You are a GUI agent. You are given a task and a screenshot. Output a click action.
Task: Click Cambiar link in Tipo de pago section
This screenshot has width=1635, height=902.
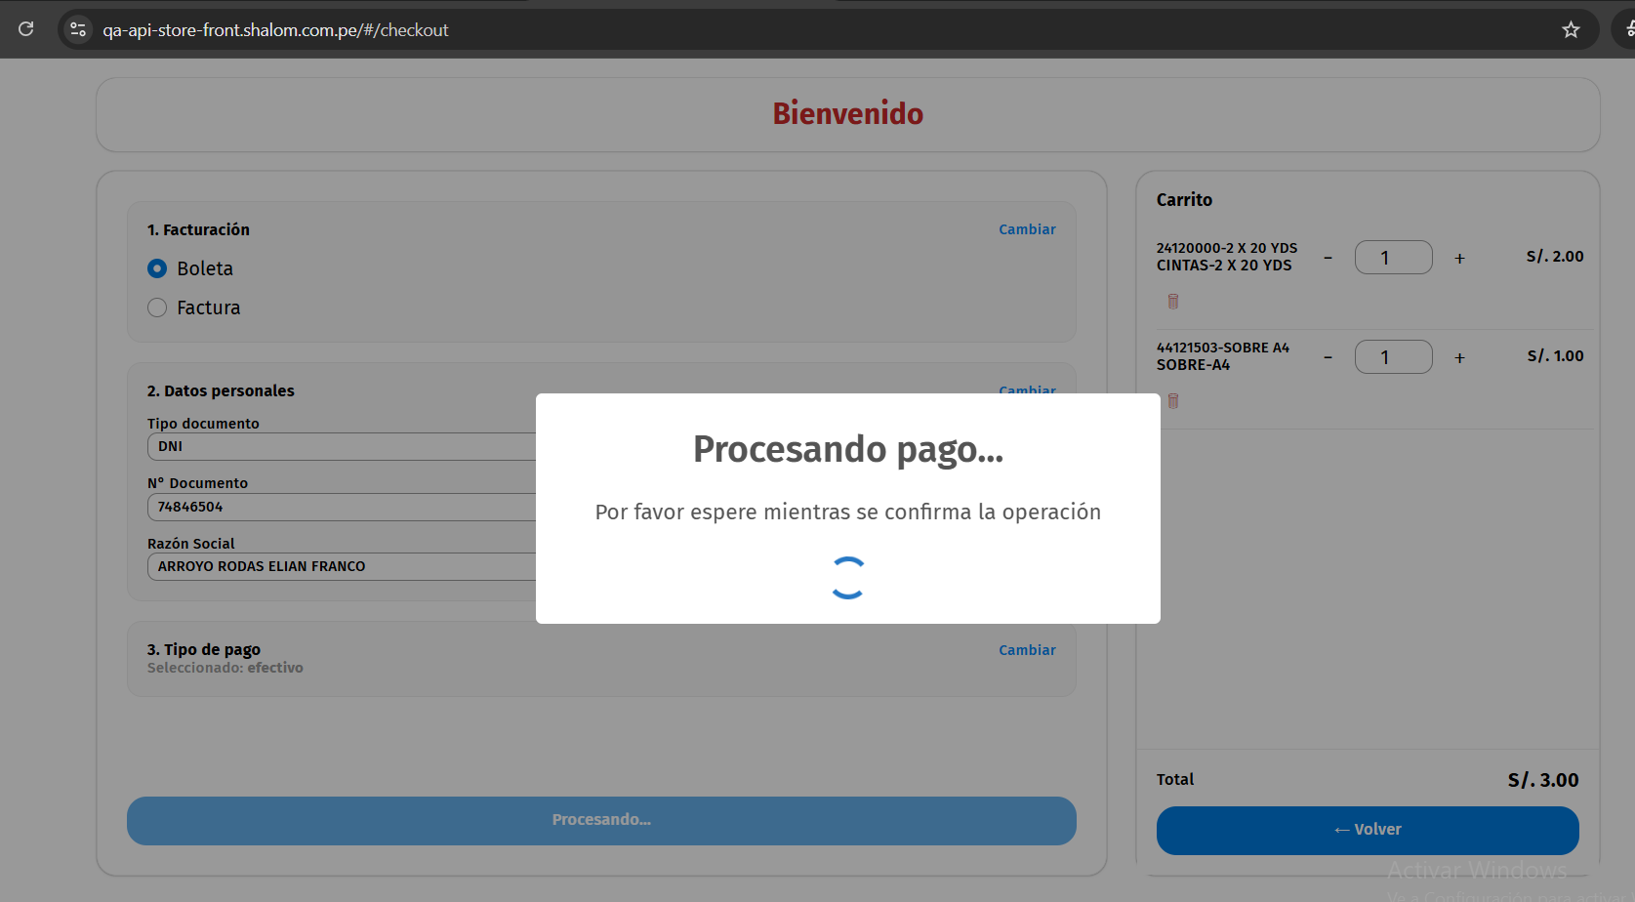point(1027,650)
